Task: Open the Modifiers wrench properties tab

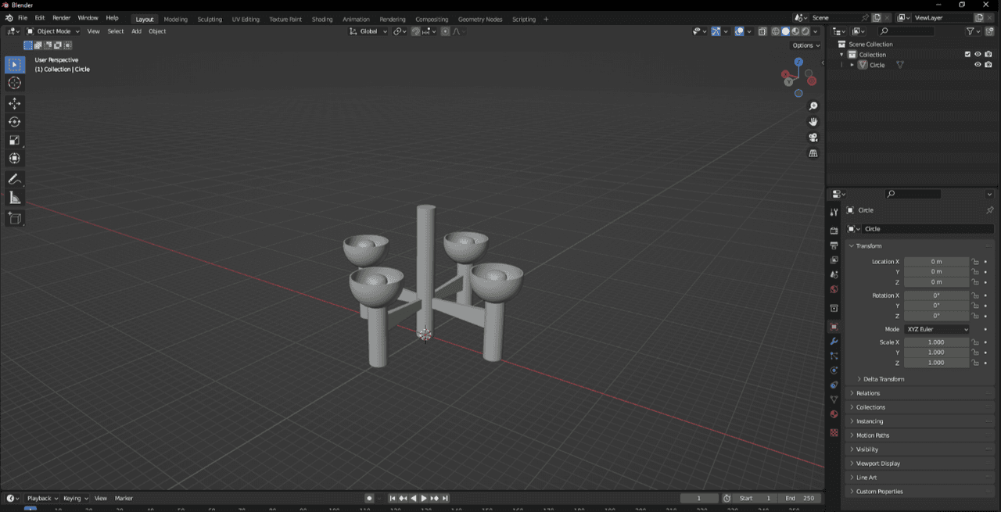Action: (834, 342)
